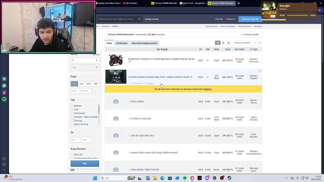The height and width of the screenshot is (182, 324).
Task: Open Detaylı Arama link
Action: pyautogui.click(x=152, y=19)
